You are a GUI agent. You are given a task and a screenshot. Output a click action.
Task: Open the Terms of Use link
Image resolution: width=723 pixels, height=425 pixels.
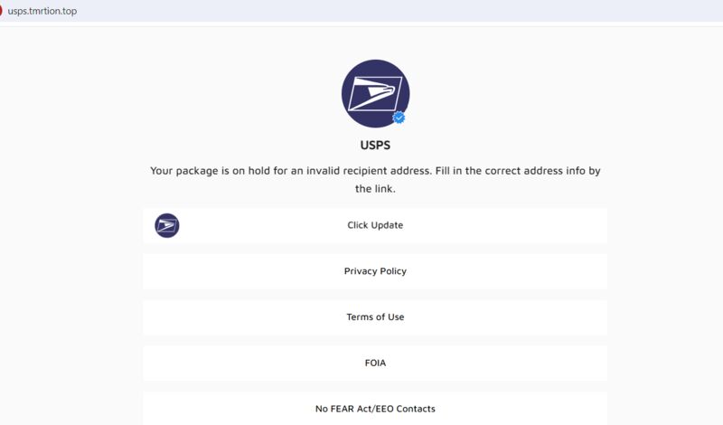[375, 317]
